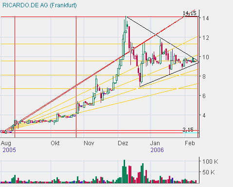
Task: Click the Okt month label
Action: pyautogui.click(x=55, y=143)
